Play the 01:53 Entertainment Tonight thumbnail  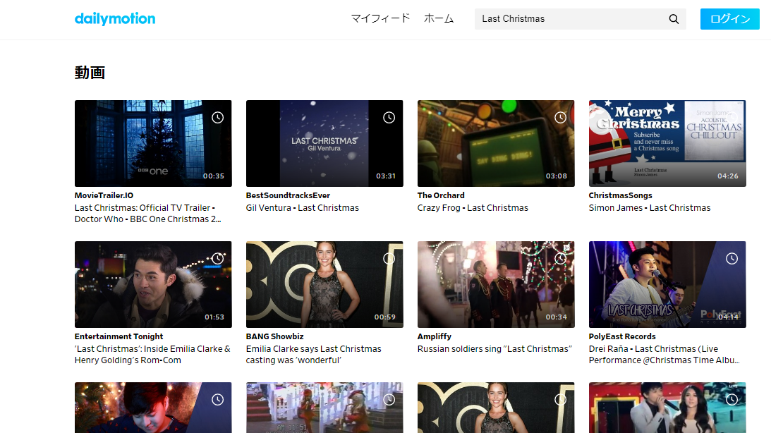click(x=153, y=285)
